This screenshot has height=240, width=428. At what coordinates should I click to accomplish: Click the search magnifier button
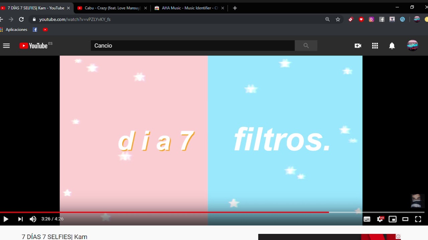coord(306,46)
